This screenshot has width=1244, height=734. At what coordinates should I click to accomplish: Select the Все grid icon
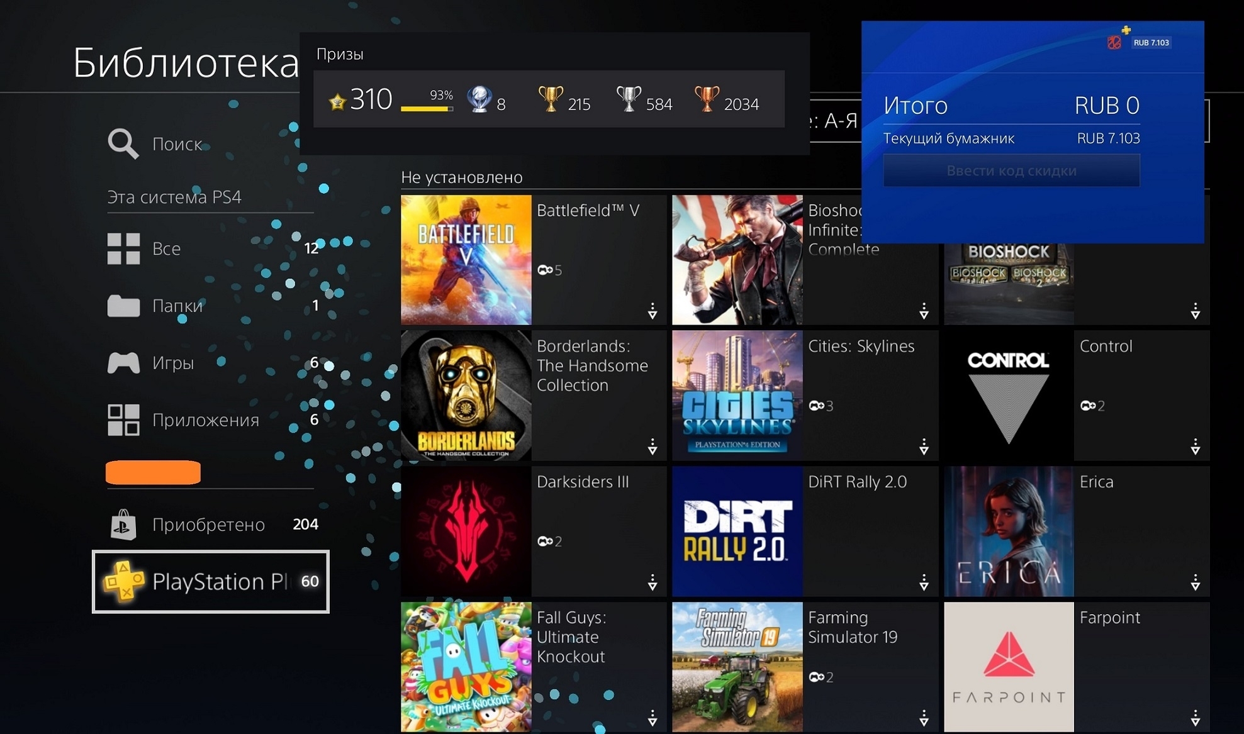point(123,248)
